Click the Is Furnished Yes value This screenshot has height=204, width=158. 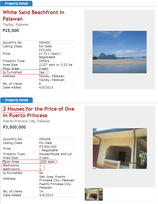click(42, 72)
